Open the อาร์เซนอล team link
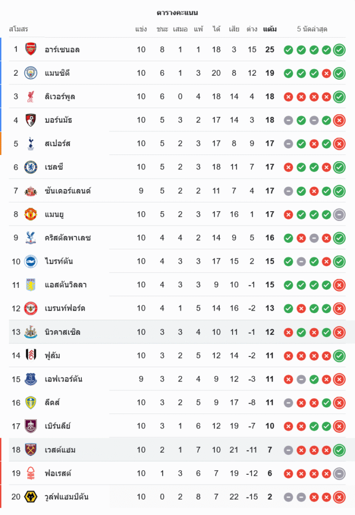 point(62,50)
